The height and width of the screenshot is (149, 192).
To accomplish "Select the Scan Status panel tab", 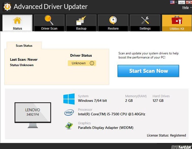I will pyautogui.click(x=24, y=46).
